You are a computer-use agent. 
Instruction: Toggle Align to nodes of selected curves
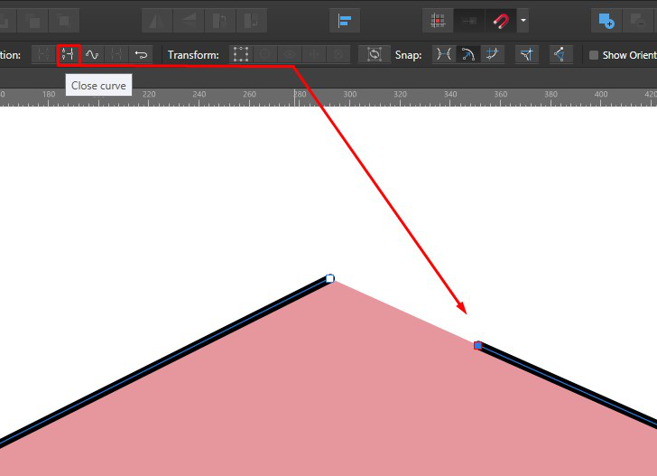click(444, 54)
